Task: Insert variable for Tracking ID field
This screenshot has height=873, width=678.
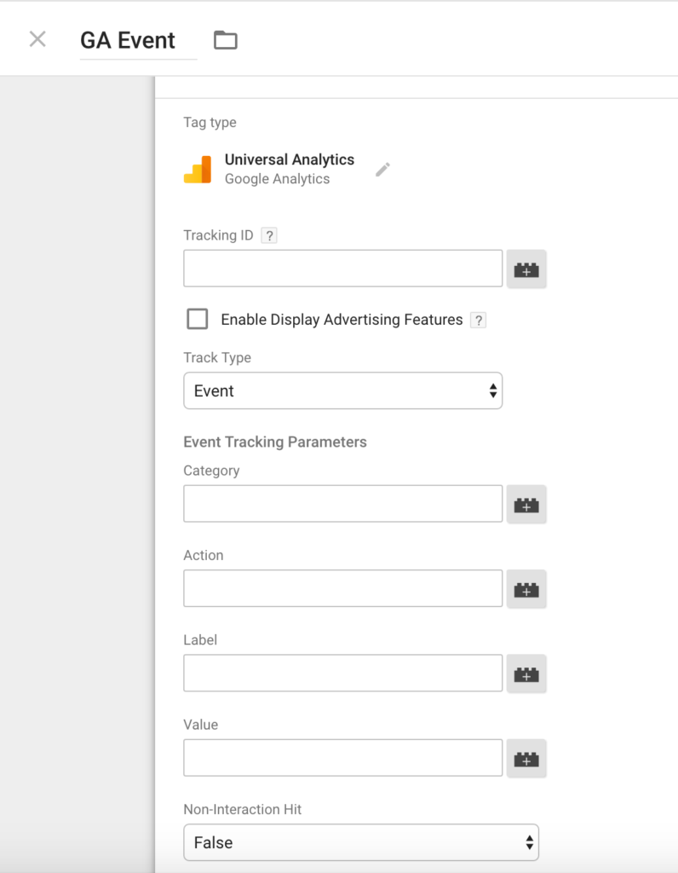Action: coord(526,269)
